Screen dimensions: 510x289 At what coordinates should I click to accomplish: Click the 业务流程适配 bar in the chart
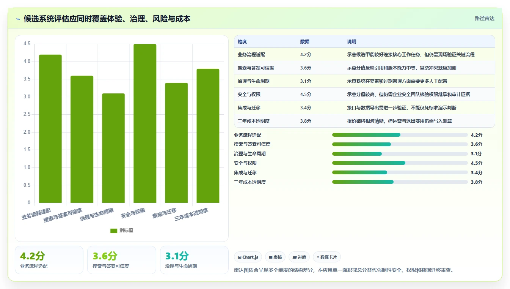pyautogui.click(x=50, y=129)
